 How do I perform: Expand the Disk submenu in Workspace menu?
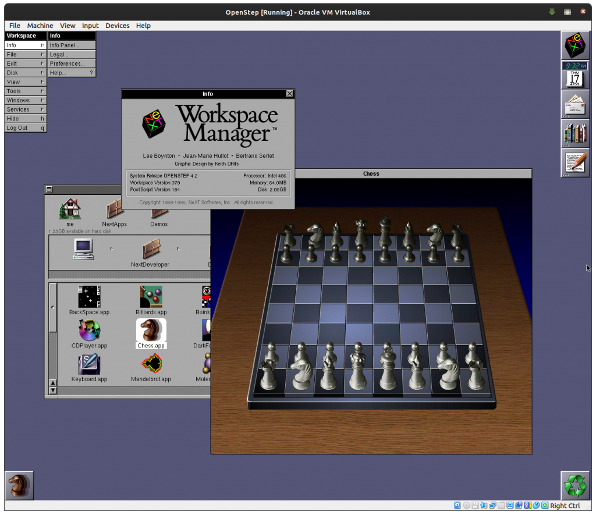pos(25,72)
